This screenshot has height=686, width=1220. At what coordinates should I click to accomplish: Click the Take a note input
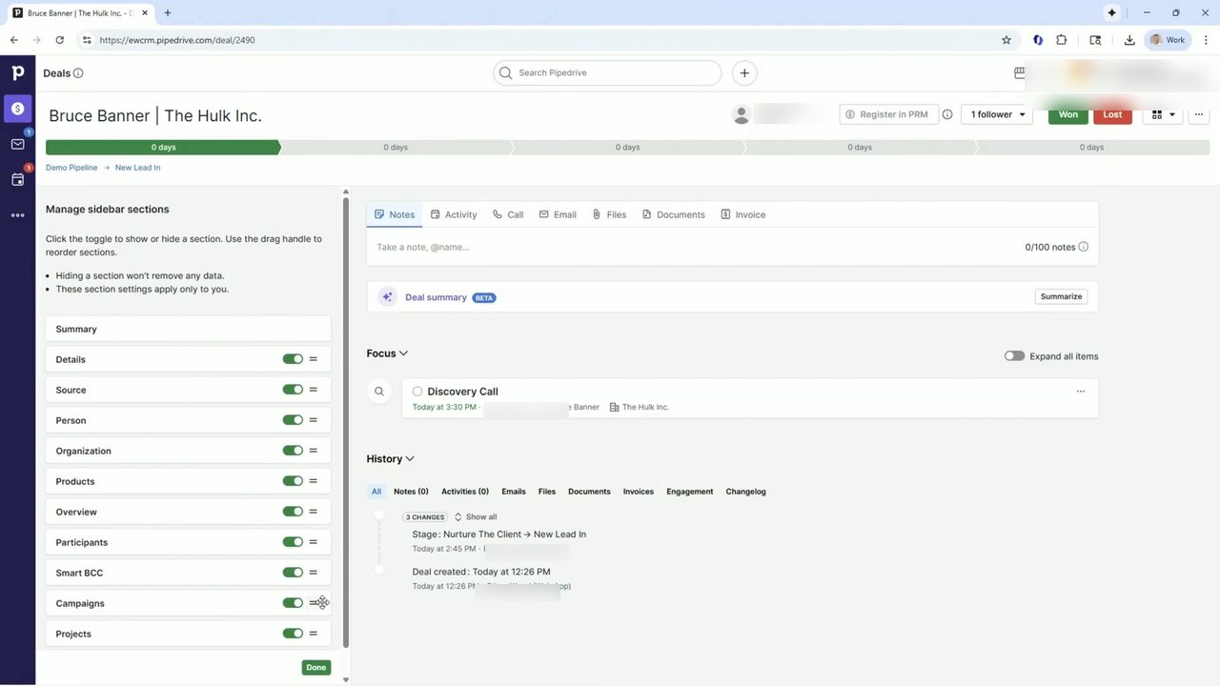[x=696, y=247]
